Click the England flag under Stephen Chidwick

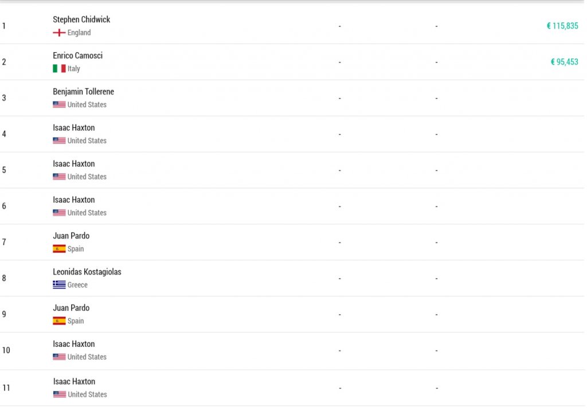pos(59,33)
